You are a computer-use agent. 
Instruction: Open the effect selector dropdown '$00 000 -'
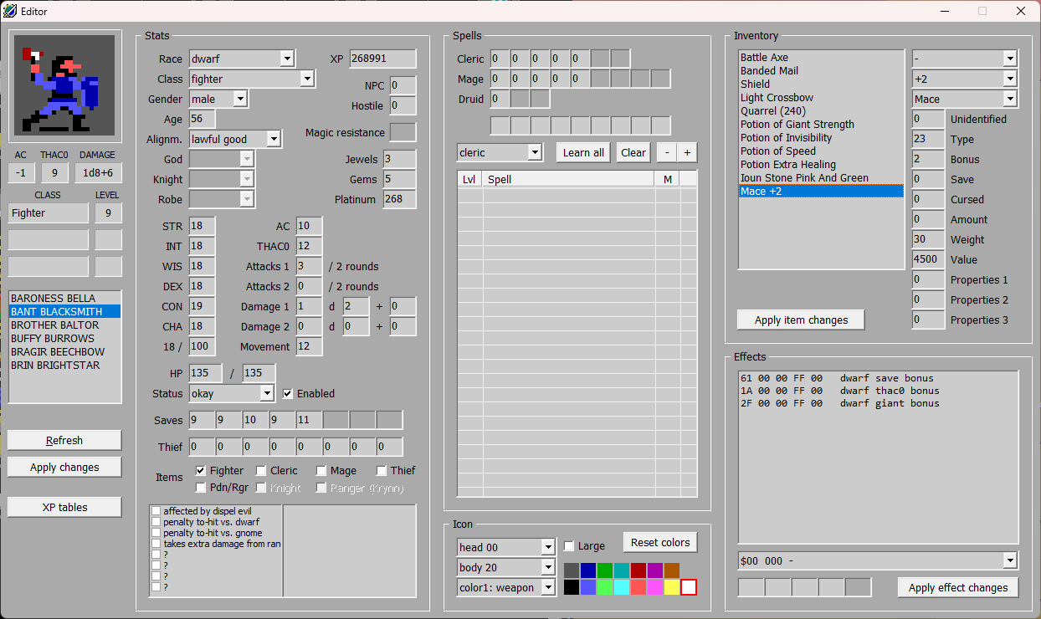tap(1010, 561)
